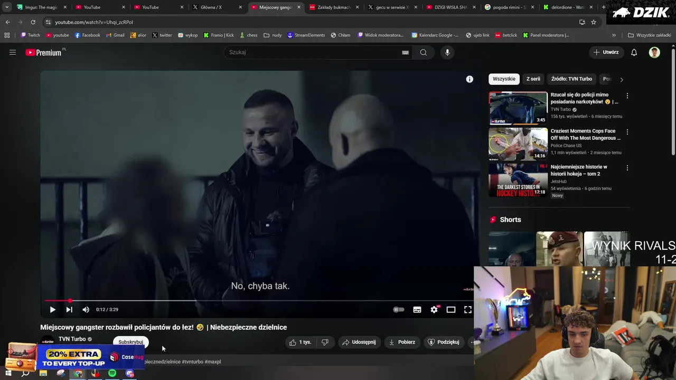Select Źródło: TVN Turbo chip
The image size is (676, 380).
(571, 79)
